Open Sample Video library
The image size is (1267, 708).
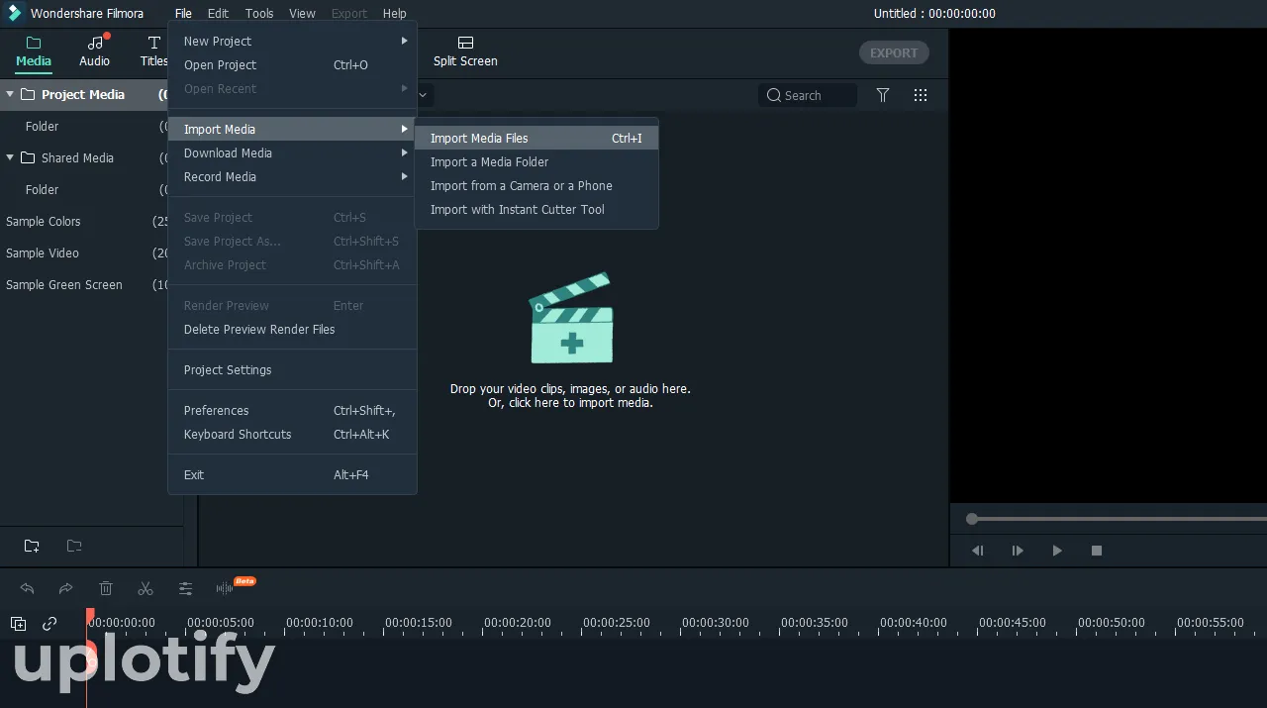tap(43, 253)
